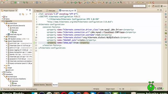
Task: Collapse the DemoHib project
Action: point(2,21)
